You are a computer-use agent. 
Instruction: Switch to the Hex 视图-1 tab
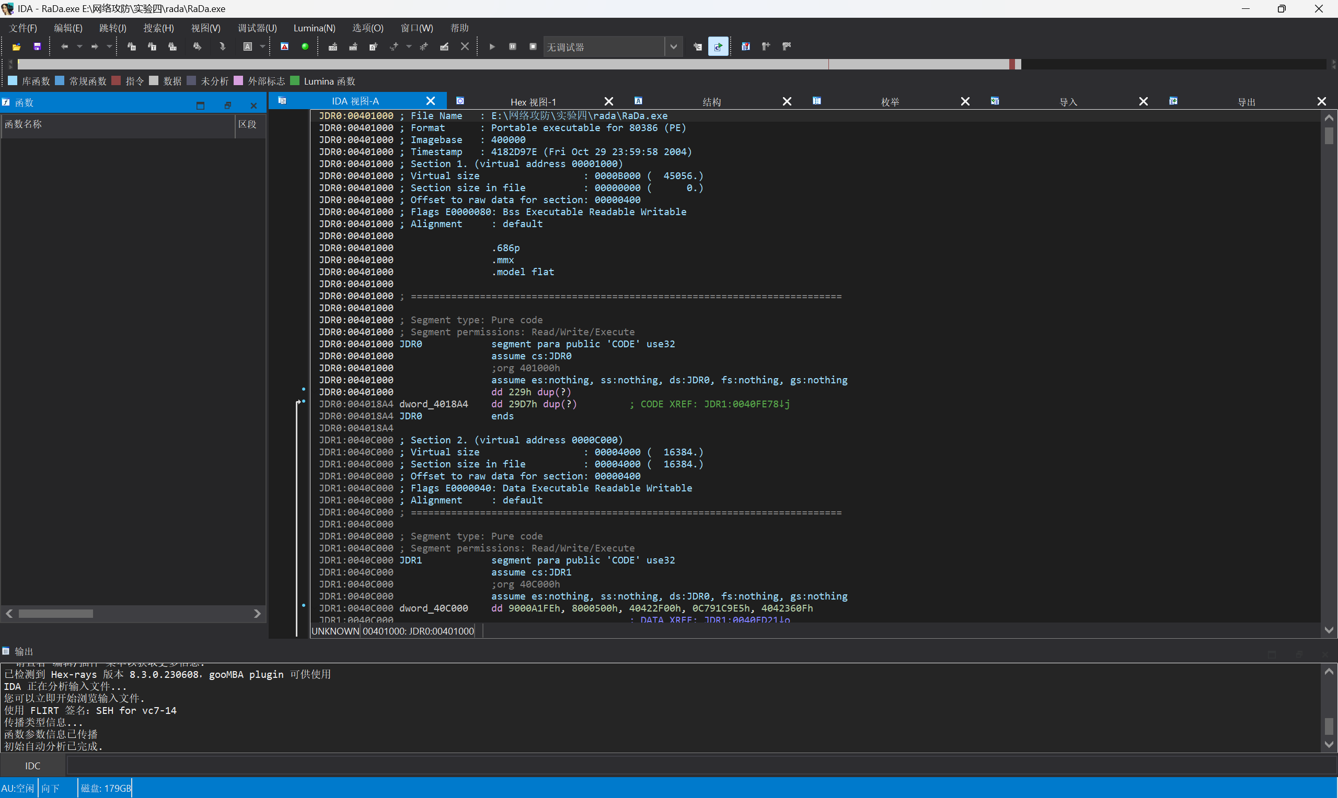(x=533, y=102)
